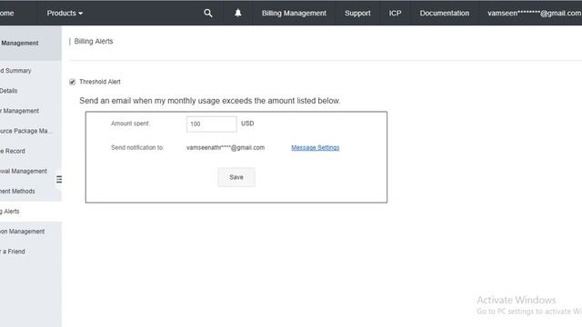
Task: Go to the Support page
Action: 357,13
